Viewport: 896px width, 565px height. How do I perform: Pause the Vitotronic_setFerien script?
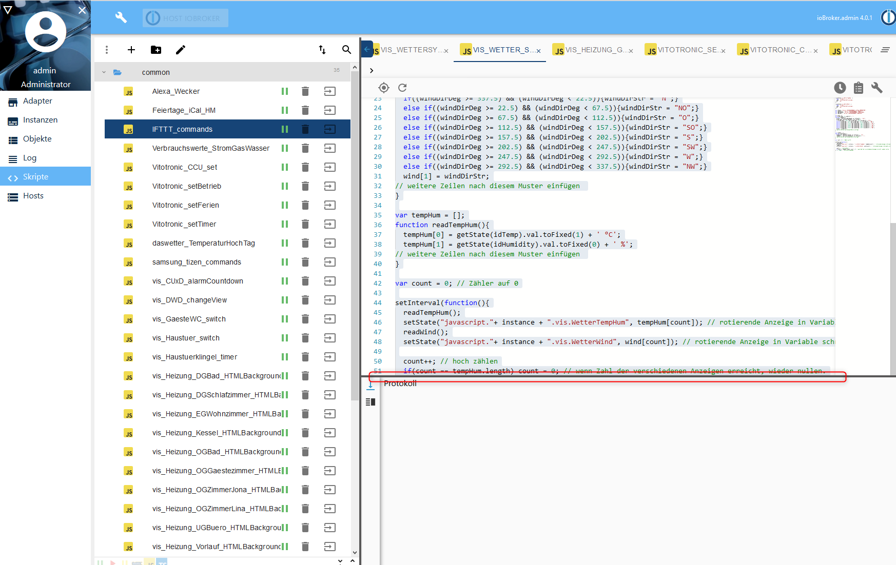[x=285, y=205]
